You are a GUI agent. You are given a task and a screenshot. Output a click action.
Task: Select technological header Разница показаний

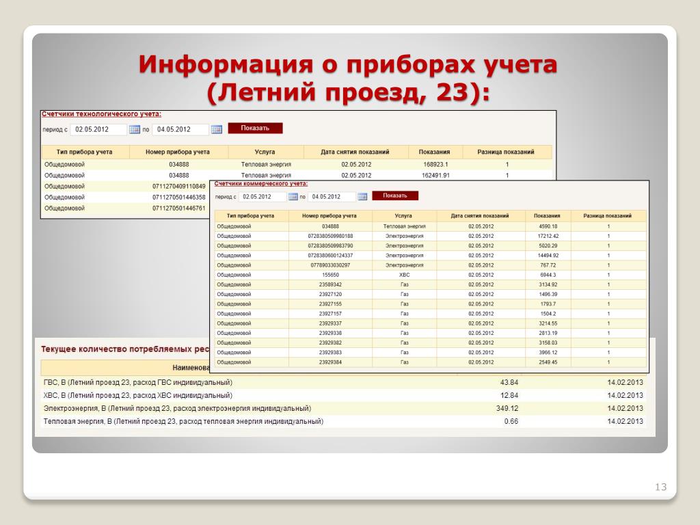pos(506,152)
